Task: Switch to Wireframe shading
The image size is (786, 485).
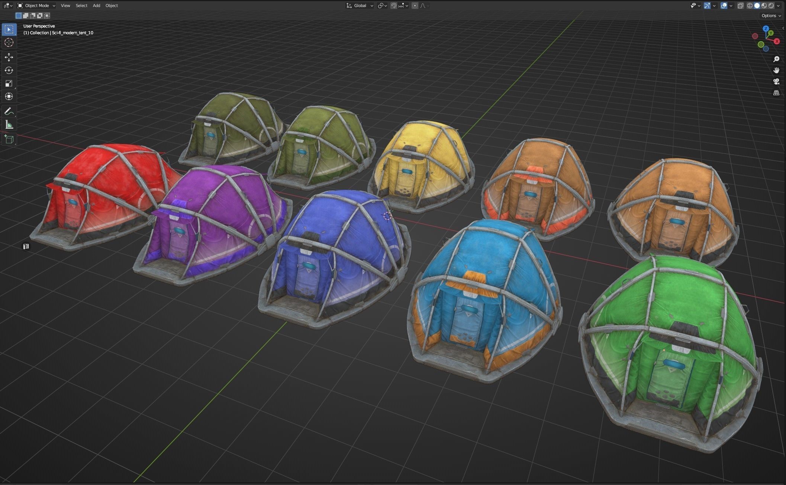Action: pyautogui.click(x=750, y=6)
